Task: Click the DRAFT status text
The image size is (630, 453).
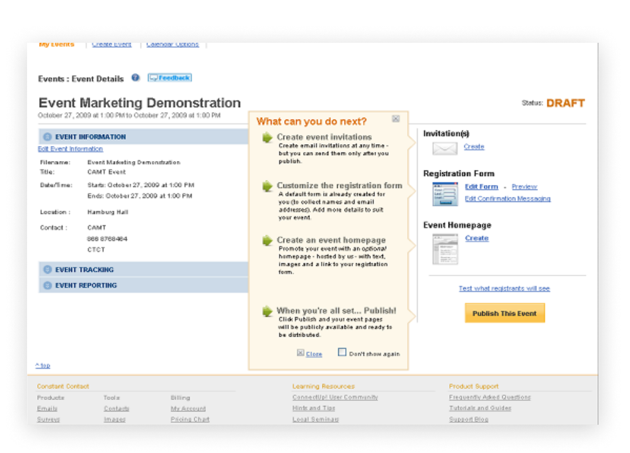Action: pyautogui.click(x=565, y=103)
